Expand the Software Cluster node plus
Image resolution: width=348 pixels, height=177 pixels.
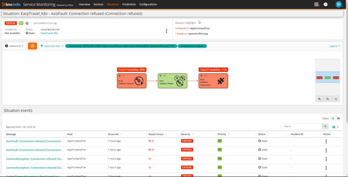(161, 76)
